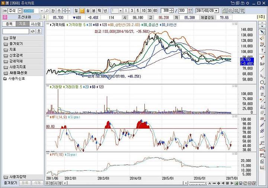The width and height of the screenshot is (268, 188).
Task: Click the refresh icon beside the search box
Action: click(x=33, y=31)
